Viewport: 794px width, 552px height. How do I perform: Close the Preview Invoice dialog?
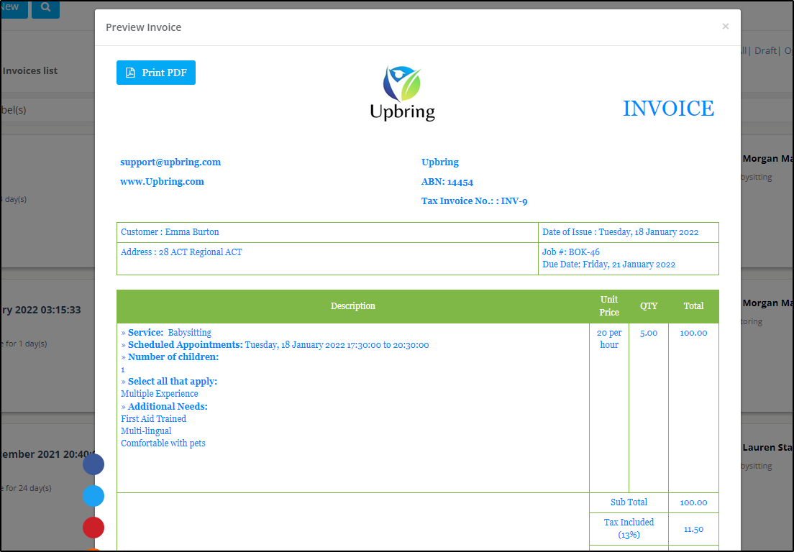(x=725, y=27)
